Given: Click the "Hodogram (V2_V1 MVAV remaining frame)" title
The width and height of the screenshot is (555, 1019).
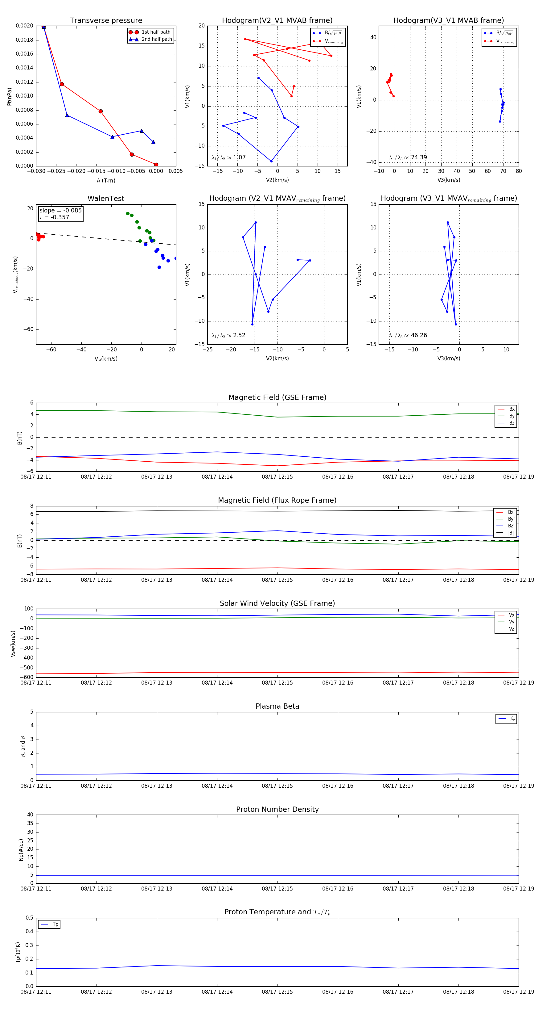Looking at the screenshot, I should [x=277, y=199].
